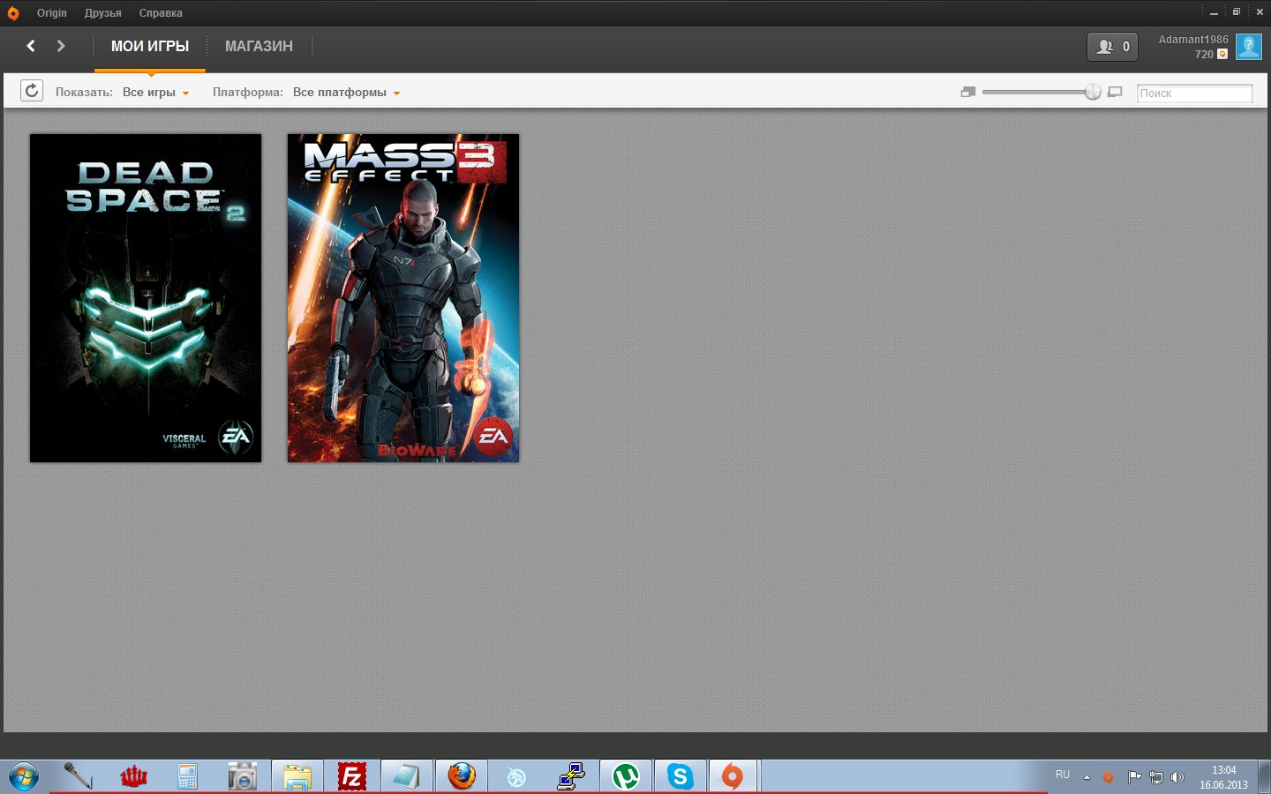The height and width of the screenshot is (794, 1271).
Task: Open the two-computers network taskbar app
Action: tap(571, 776)
